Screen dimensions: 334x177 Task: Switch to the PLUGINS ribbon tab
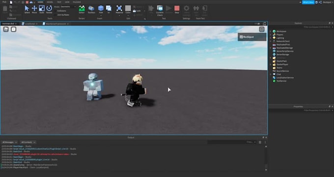tap(77, 2)
